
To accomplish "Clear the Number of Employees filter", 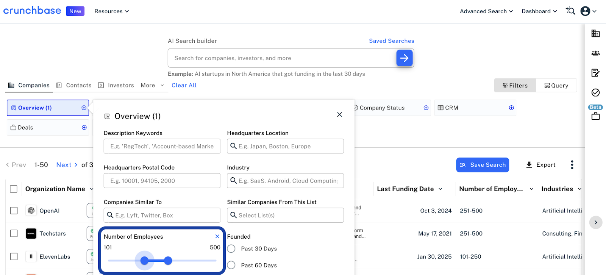I will point(217,236).
